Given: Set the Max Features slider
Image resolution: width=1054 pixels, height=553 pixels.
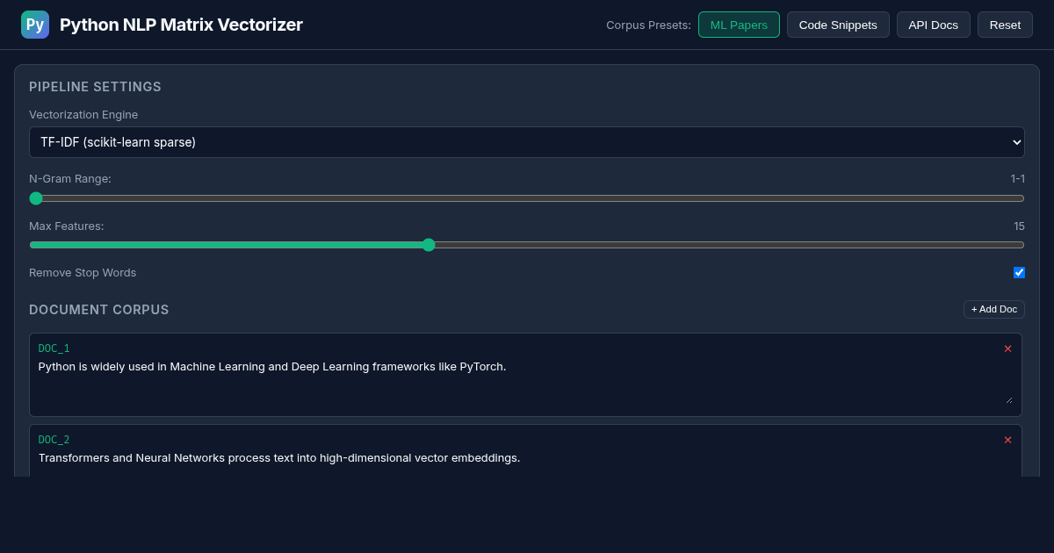Looking at the screenshot, I should click(527, 245).
